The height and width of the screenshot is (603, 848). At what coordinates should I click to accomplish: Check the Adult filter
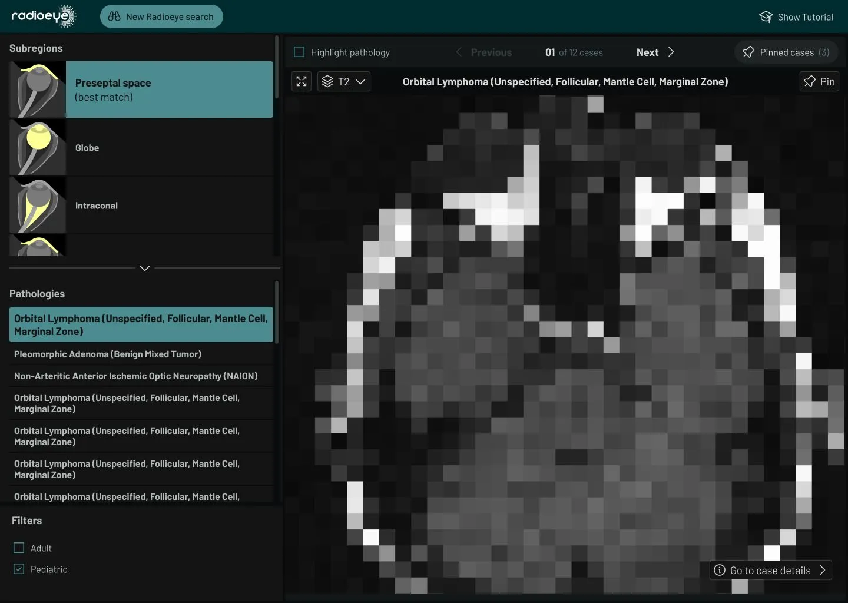pos(19,548)
